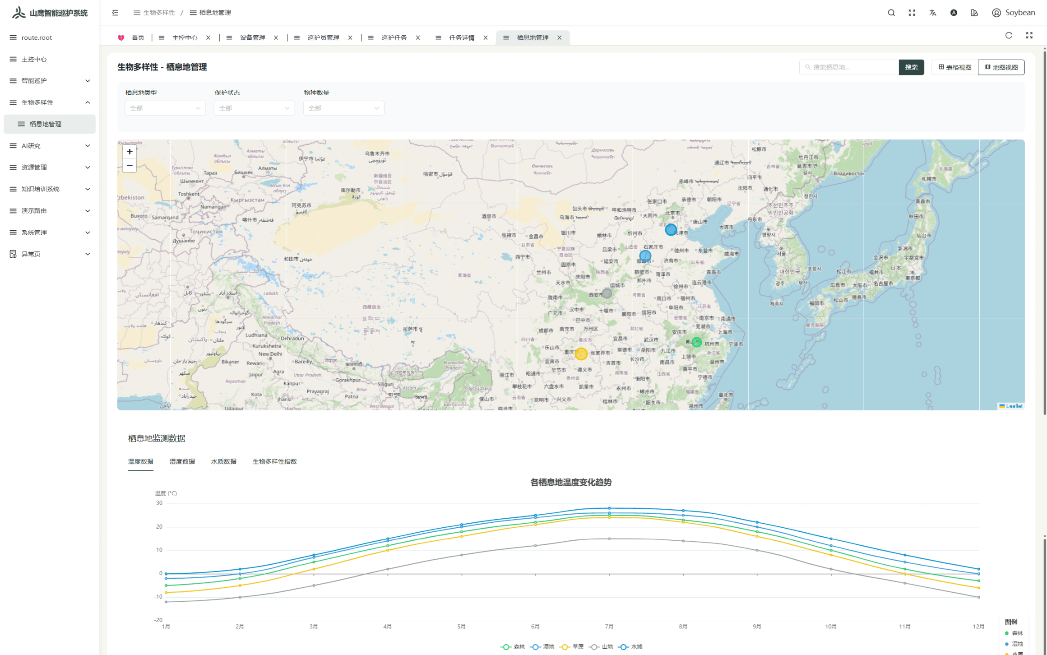Switch language using the translate icon
The image size is (1047, 655).
(x=933, y=12)
